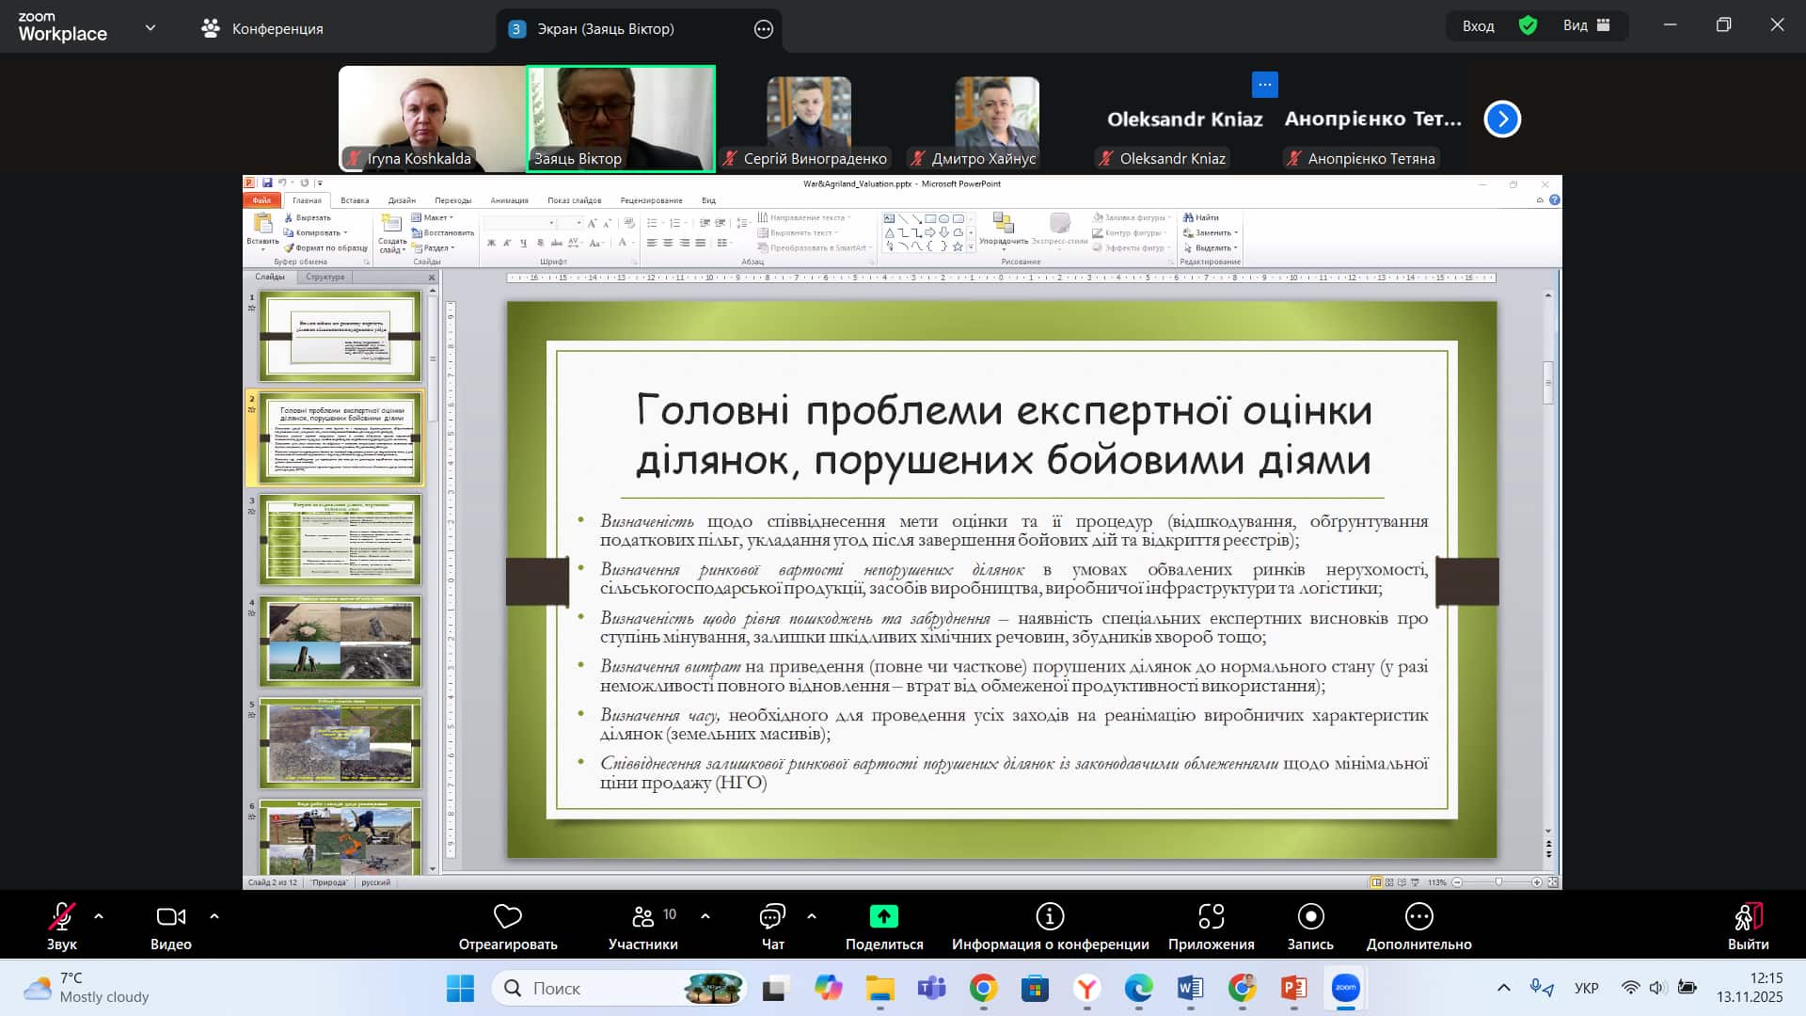Start recording with Запись icon
This screenshot has height=1016, width=1806.
point(1310,916)
